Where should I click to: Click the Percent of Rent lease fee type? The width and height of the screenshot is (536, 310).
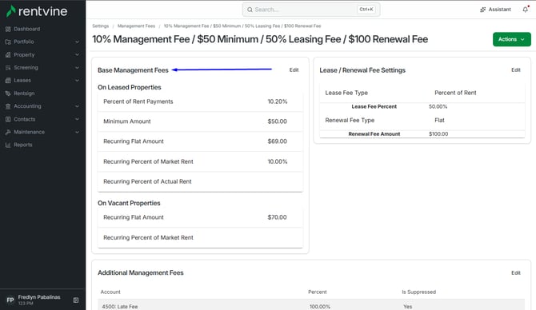click(455, 93)
